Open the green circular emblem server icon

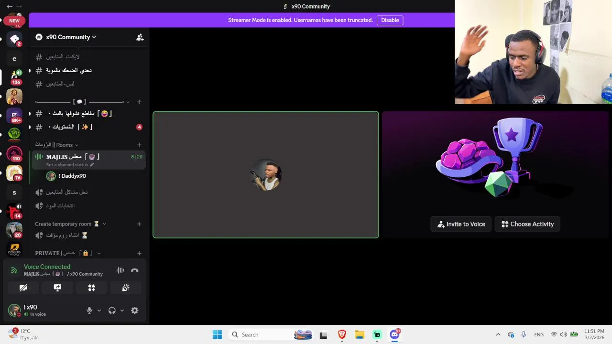click(14, 134)
